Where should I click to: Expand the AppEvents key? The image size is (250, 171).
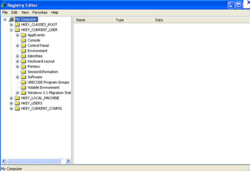18,35
